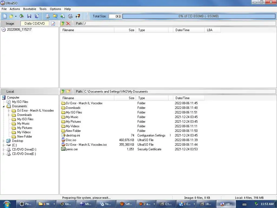Click the CD 650MB capacity bar

199,16
